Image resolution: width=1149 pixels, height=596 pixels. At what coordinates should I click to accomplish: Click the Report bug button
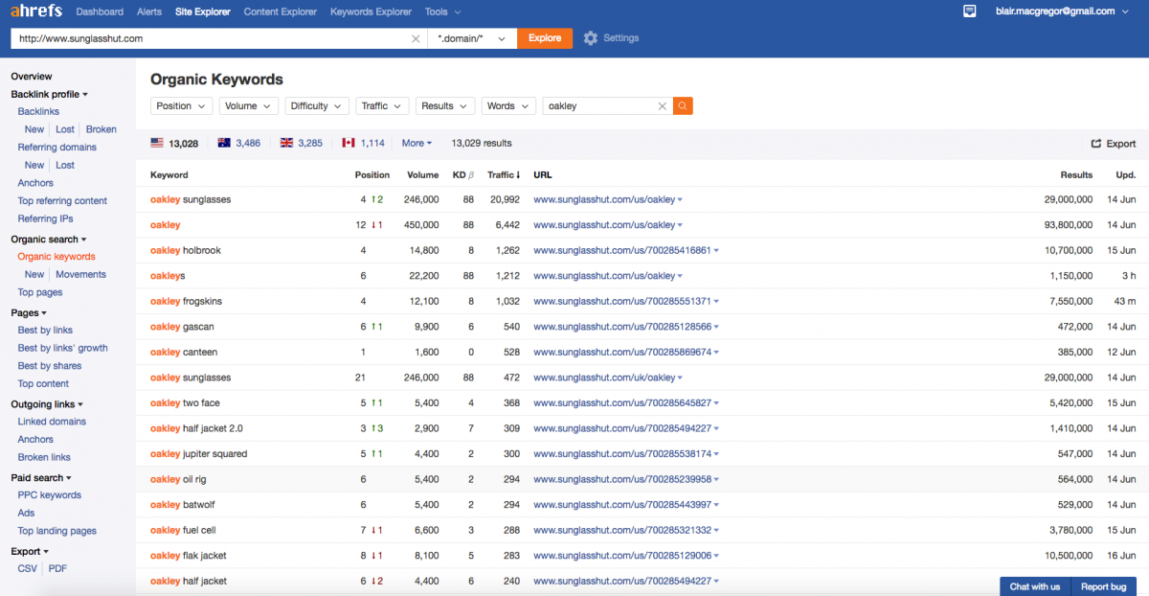pos(1104,586)
